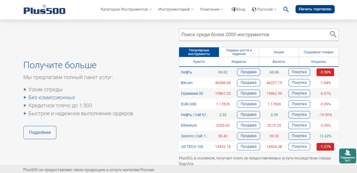Click Продажа in the Нефть row

tap(248, 72)
